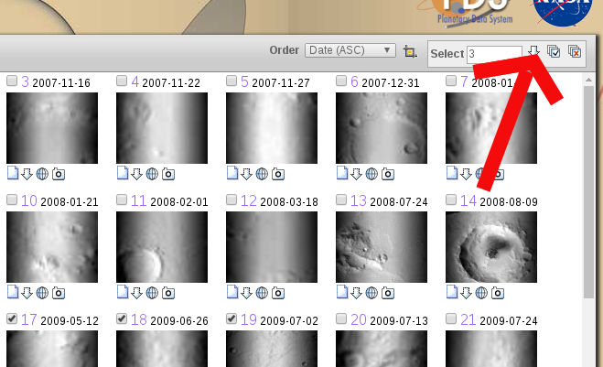Click the download arrow under image 3
Viewport: 603px width, 367px height.
pos(27,174)
